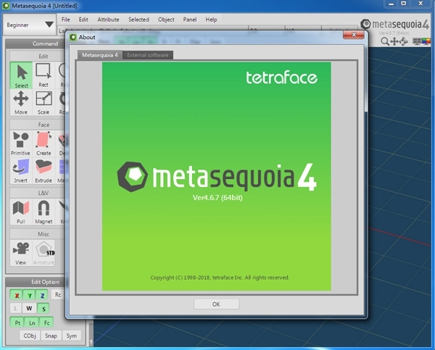Collapse the Command panel header
Image resolution: width=435 pixels, height=350 pixels.
point(36,43)
